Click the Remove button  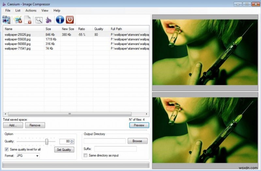35,125
